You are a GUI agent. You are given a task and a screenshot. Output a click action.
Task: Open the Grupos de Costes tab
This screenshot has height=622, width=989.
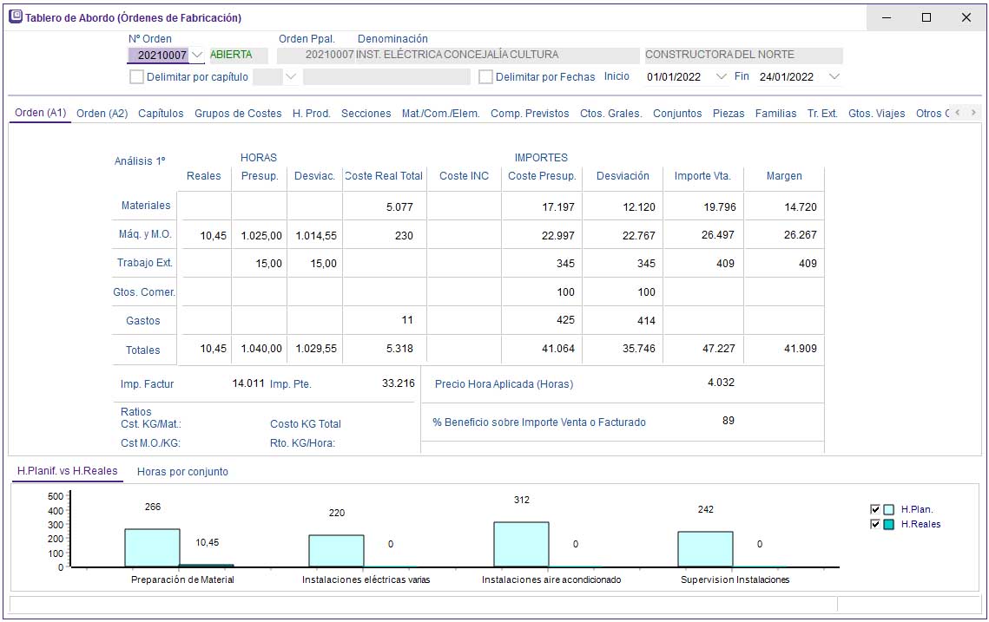pyautogui.click(x=238, y=114)
